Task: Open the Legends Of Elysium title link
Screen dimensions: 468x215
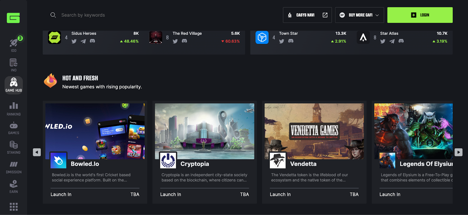Action: click(426, 164)
